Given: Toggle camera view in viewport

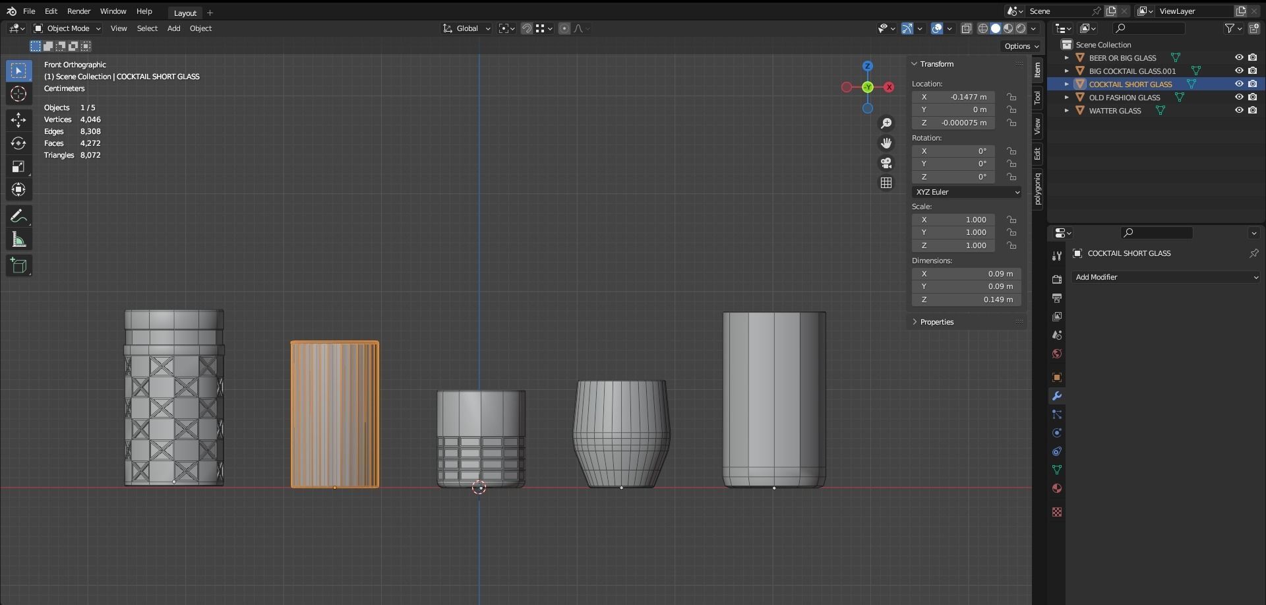Looking at the screenshot, I should (886, 163).
